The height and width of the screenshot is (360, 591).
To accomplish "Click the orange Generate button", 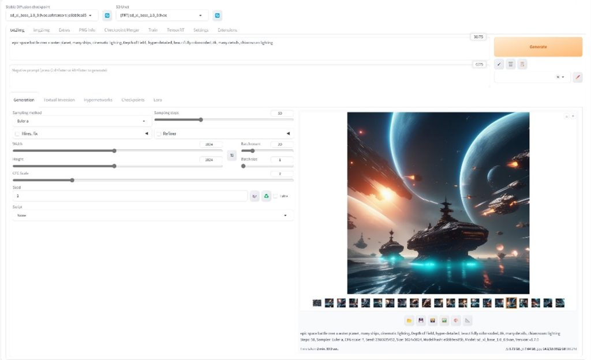I will [x=538, y=47].
